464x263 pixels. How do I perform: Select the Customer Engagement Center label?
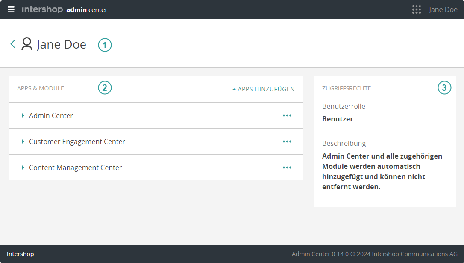click(77, 142)
